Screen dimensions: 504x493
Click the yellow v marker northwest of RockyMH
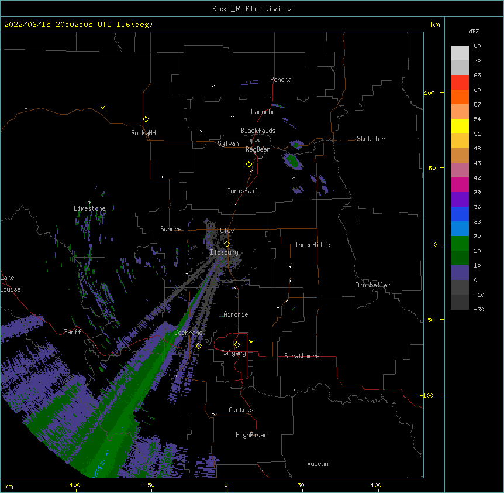pyautogui.click(x=102, y=108)
